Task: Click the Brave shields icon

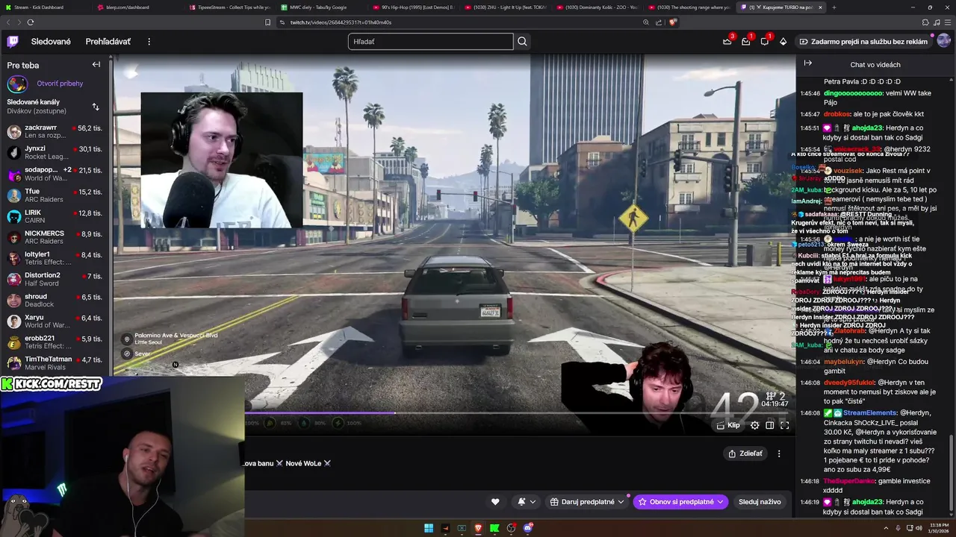Action: pos(672,22)
